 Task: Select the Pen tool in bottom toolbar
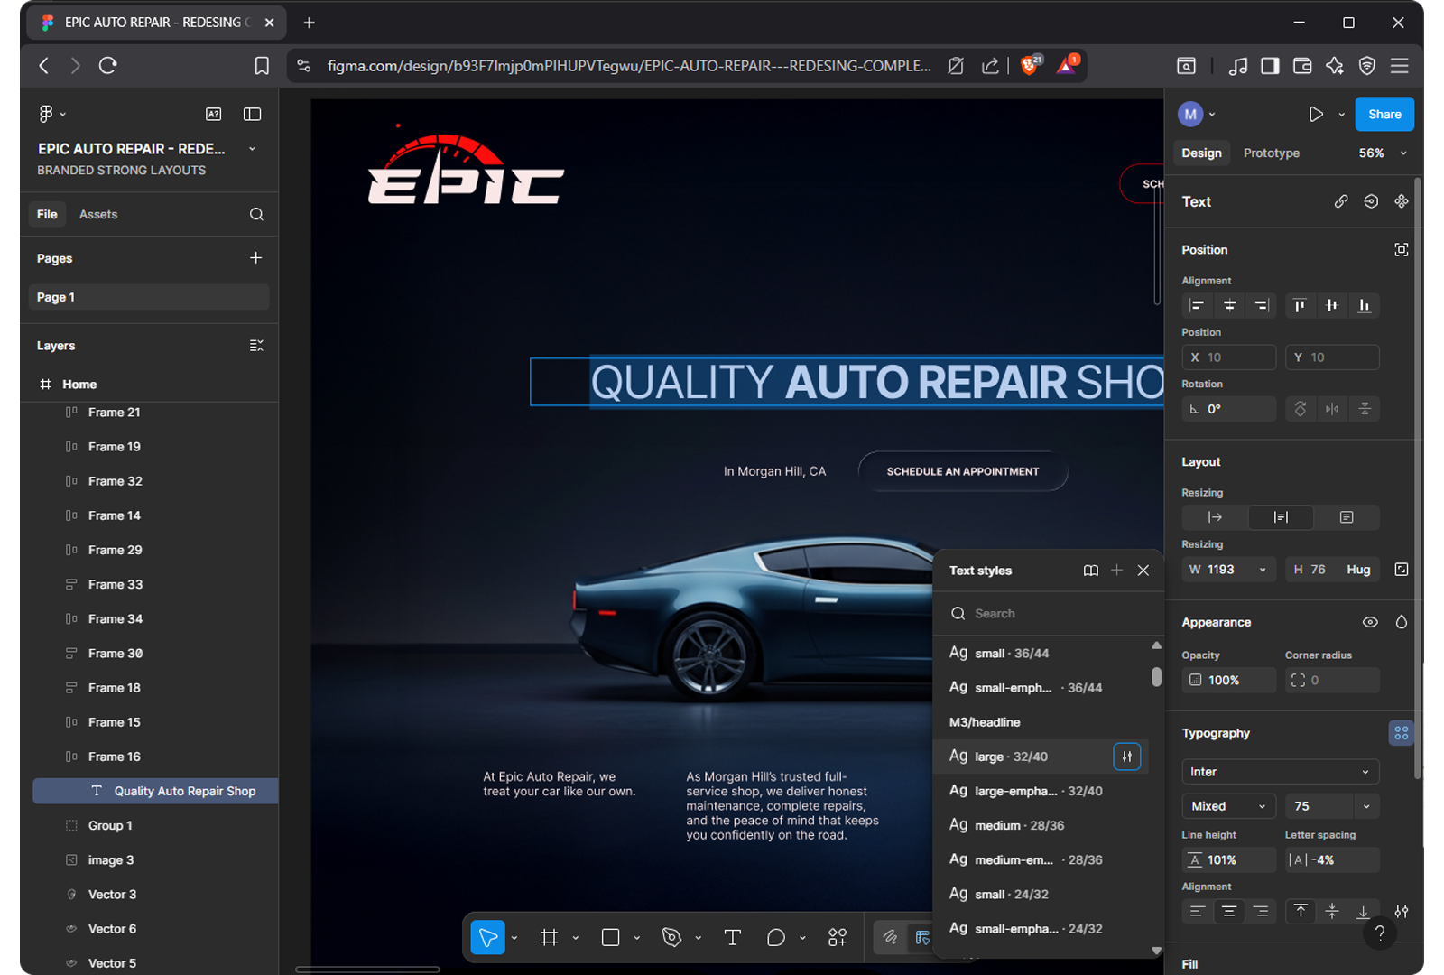(x=671, y=937)
